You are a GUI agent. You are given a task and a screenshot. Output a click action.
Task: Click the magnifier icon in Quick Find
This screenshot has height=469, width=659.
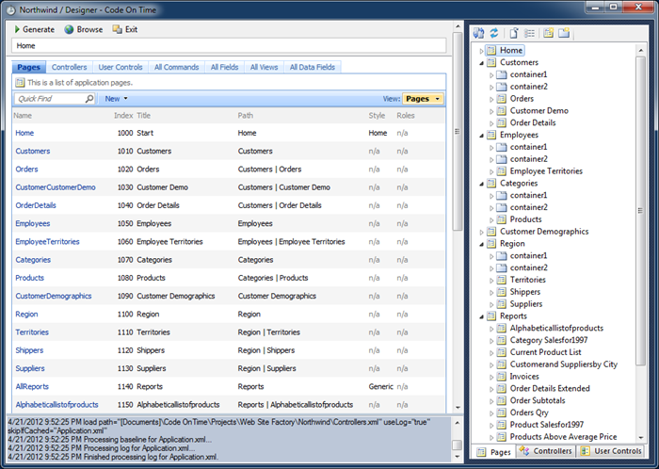click(x=89, y=99)
